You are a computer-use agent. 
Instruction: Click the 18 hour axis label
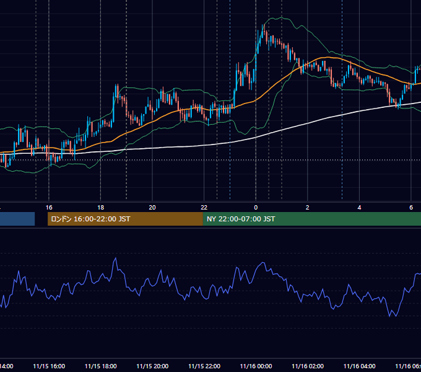pyautogui.click(x=101, y=208)
